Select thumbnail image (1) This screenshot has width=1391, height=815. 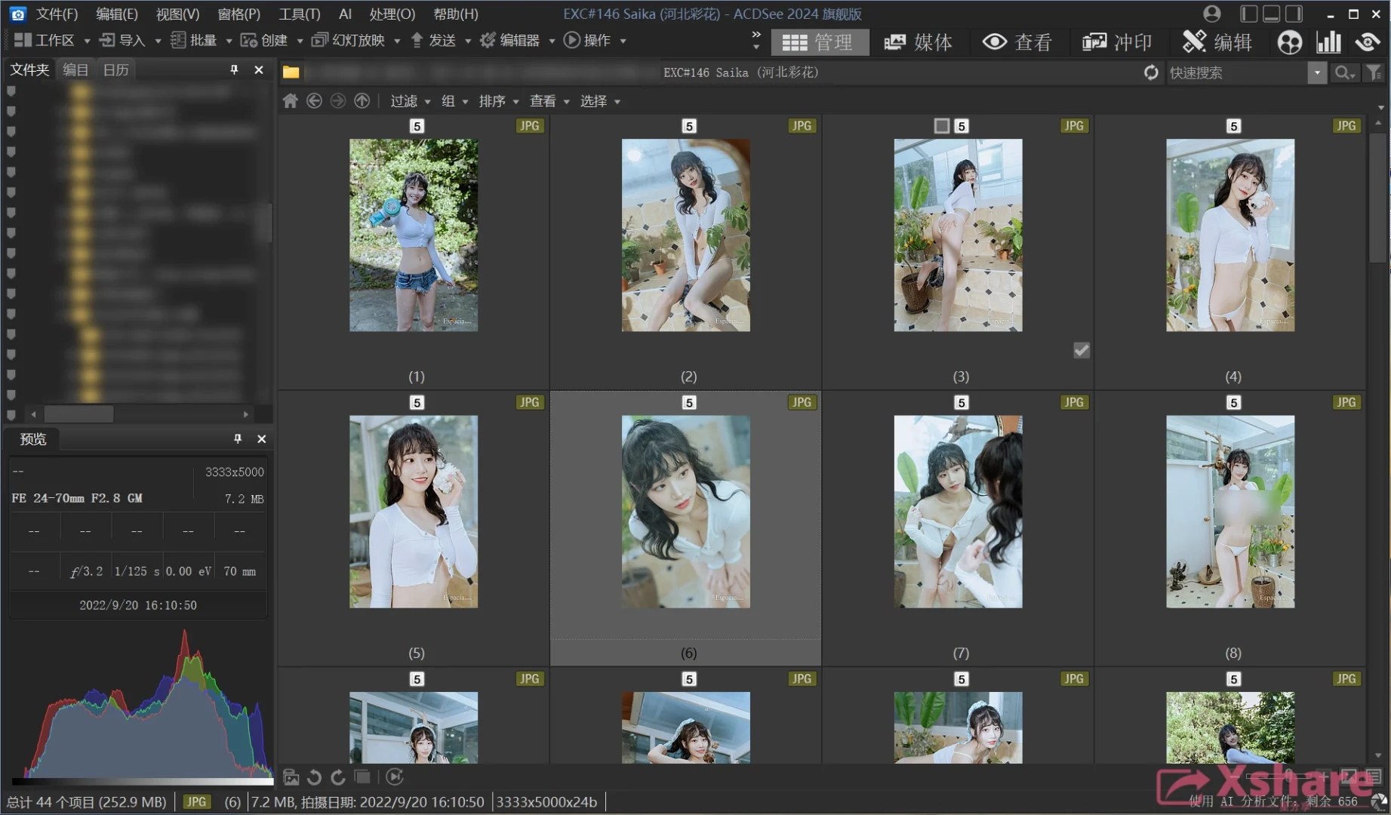tap(414, 235)
